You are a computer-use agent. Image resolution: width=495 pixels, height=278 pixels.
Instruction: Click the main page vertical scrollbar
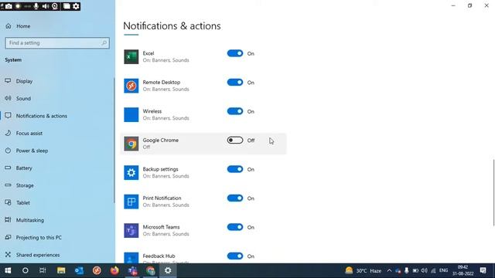[x=493, y=192]
